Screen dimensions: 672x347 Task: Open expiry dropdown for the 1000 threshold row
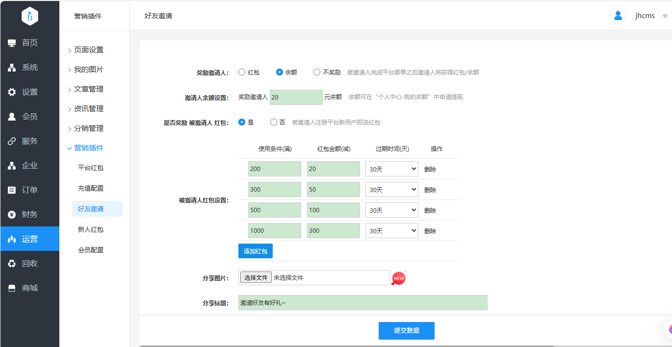[x=391, y=231]
